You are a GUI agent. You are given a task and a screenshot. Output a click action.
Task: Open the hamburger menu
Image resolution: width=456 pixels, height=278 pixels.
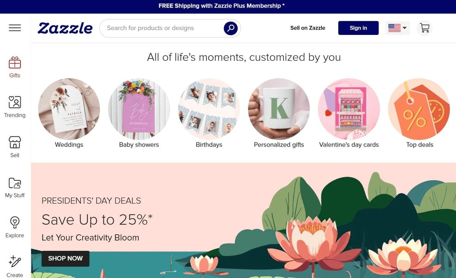pos(15,28)
